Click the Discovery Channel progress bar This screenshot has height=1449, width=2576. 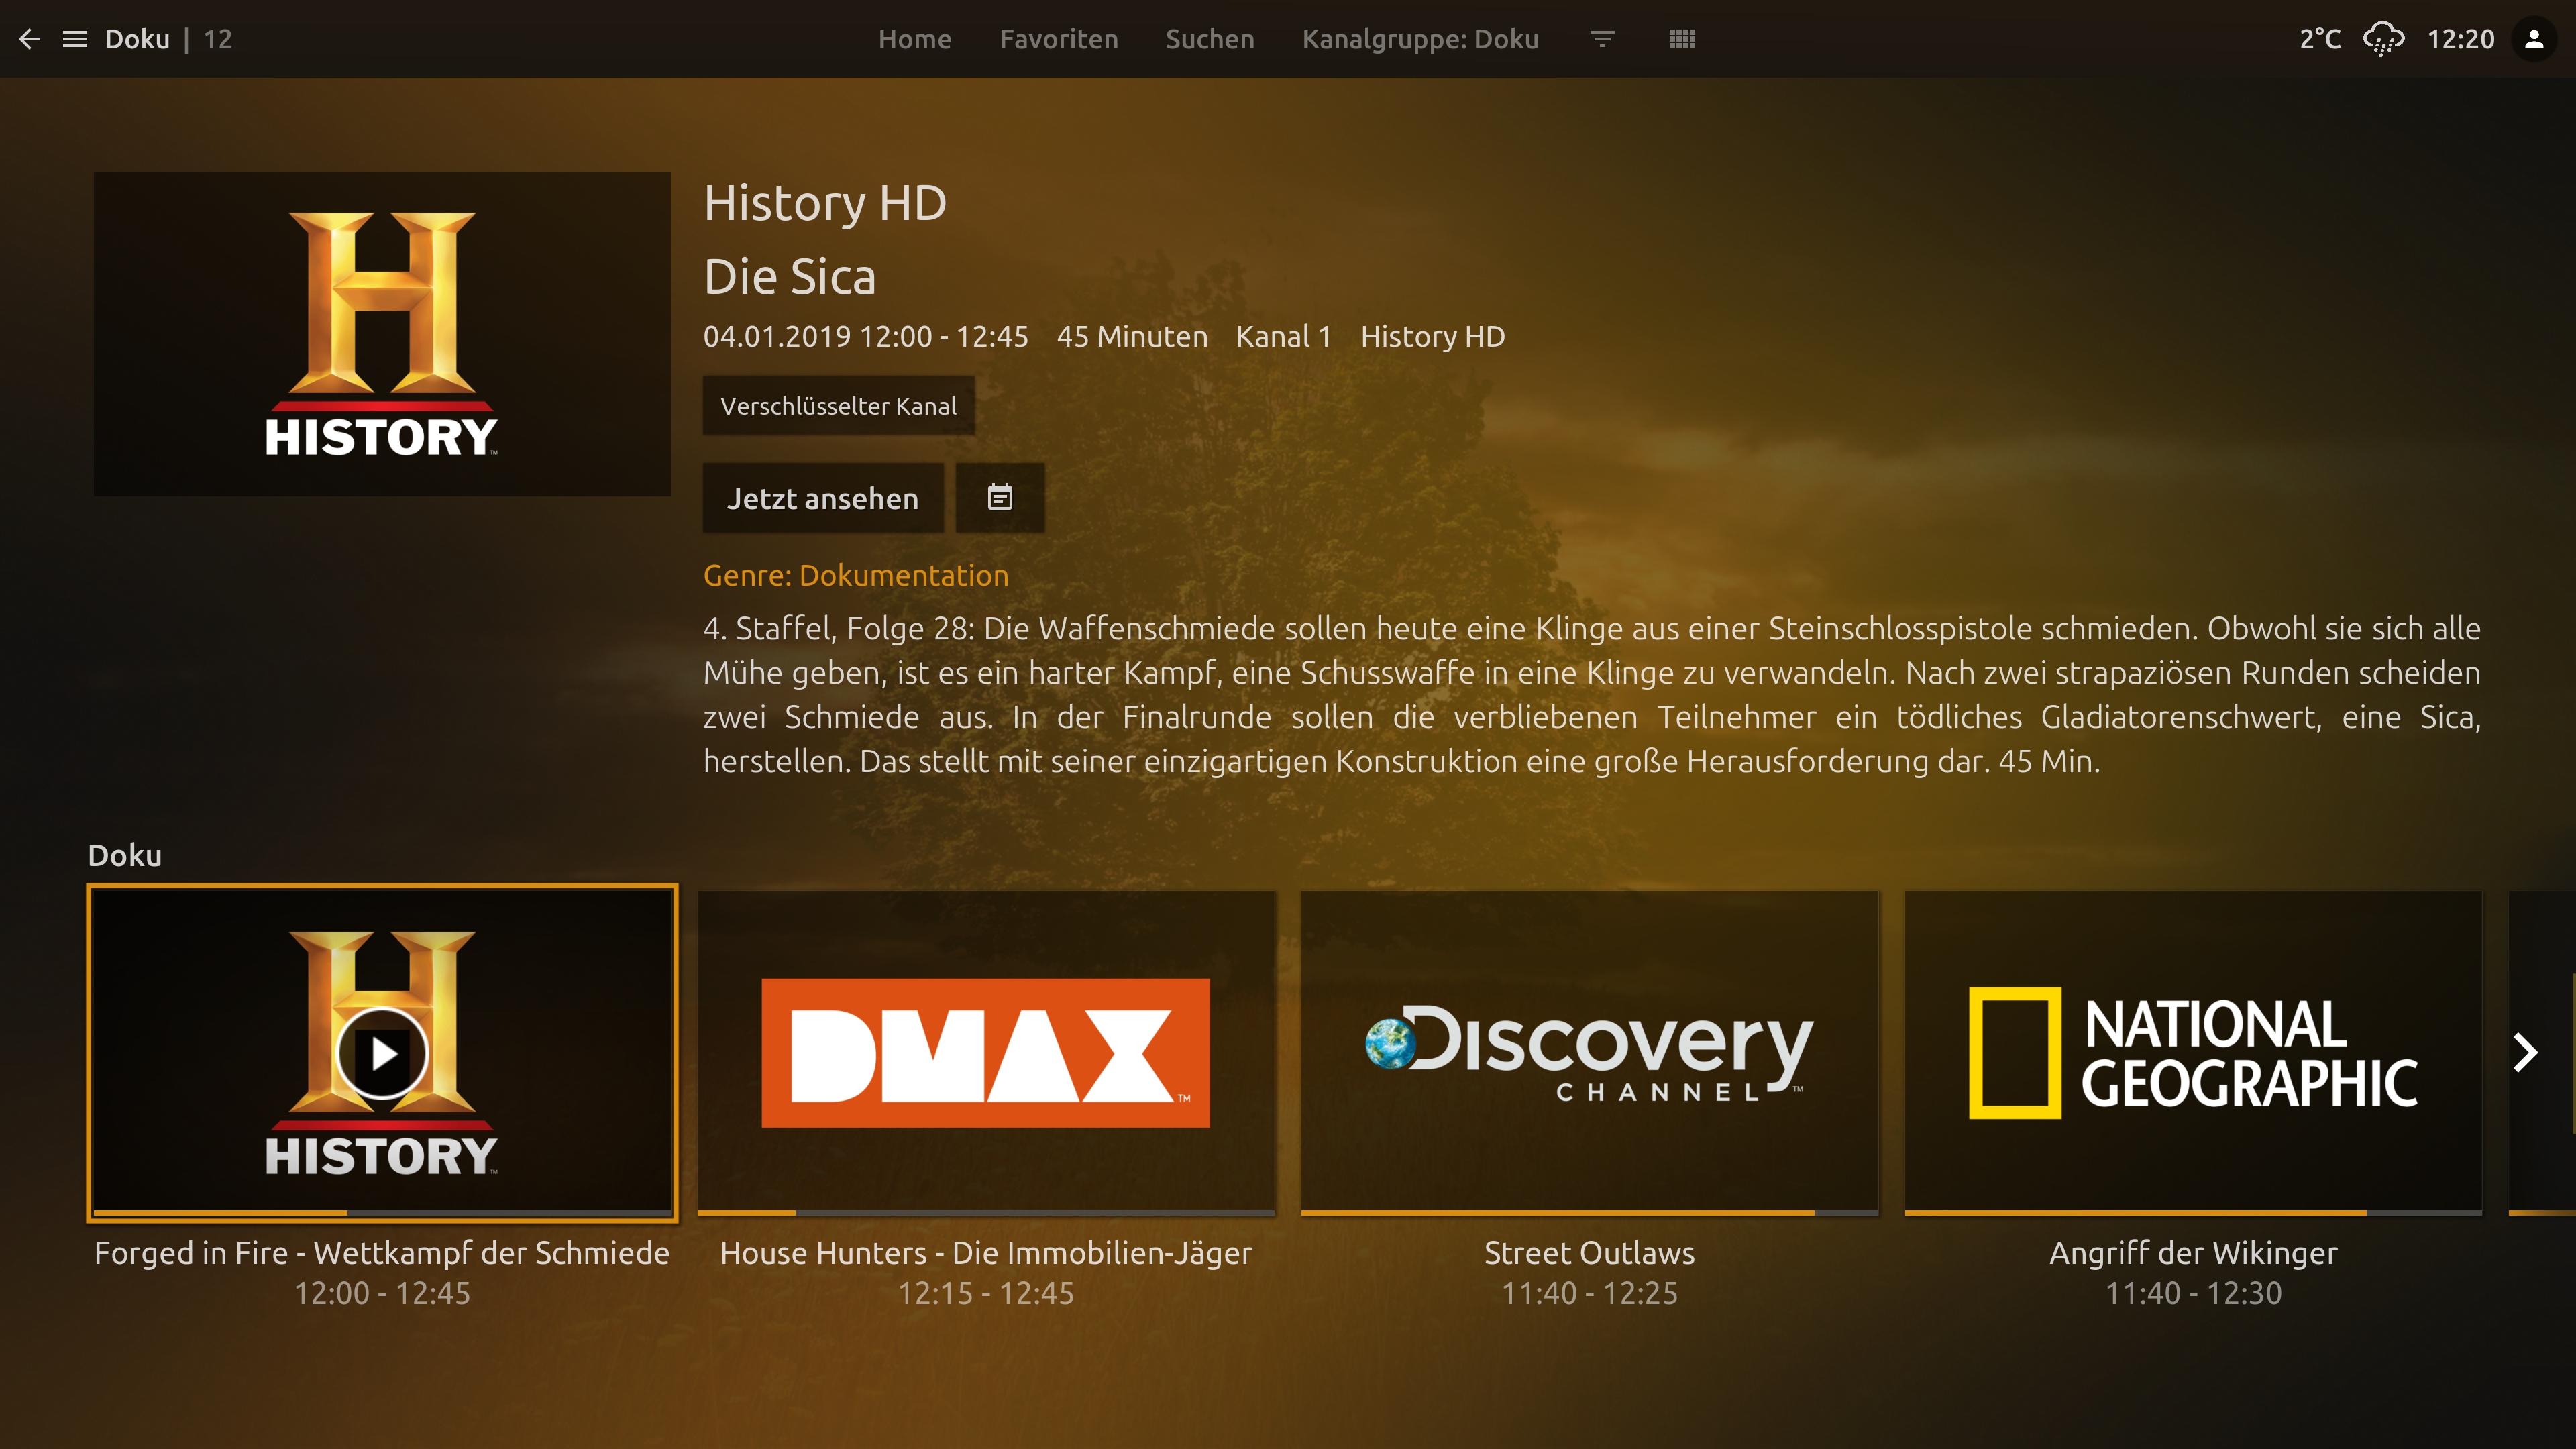1590,1213
